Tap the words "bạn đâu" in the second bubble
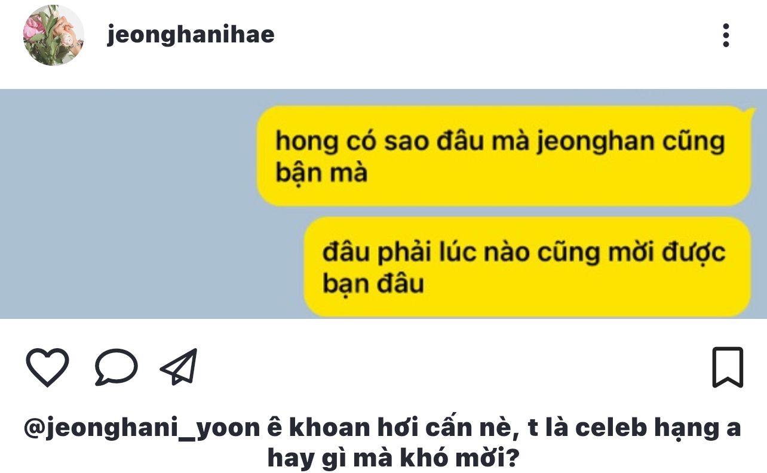767x473 pixels. click(x=373, y=283)
